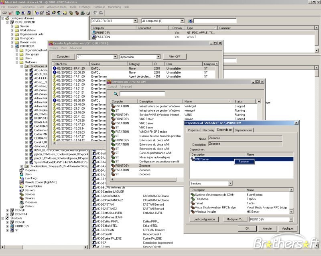This screenshot has width=321, height=256.
Task: Select the Processes icon in tree
Action: 22,202
